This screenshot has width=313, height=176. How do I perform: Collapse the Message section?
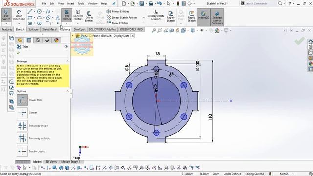pyautogui.click(x=67, y=61)
